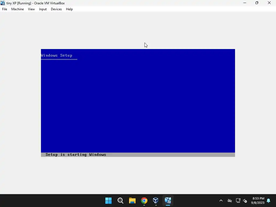Open the notifications bell icon
The width and height of the screenshot is (276, 207).
pyautogui.click(x=269, y=201)
